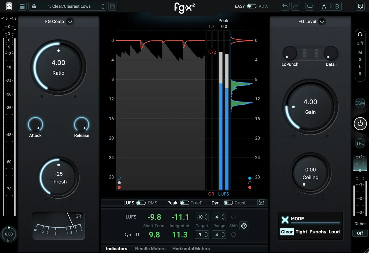This screenshot has width=369, height=253.
Task: Activate the CGM module
Action: (x=360, y=103)
